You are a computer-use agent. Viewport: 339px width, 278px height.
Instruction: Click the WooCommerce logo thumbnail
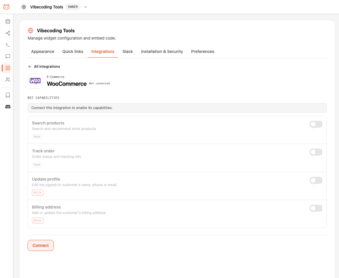[x=35, y=81]
